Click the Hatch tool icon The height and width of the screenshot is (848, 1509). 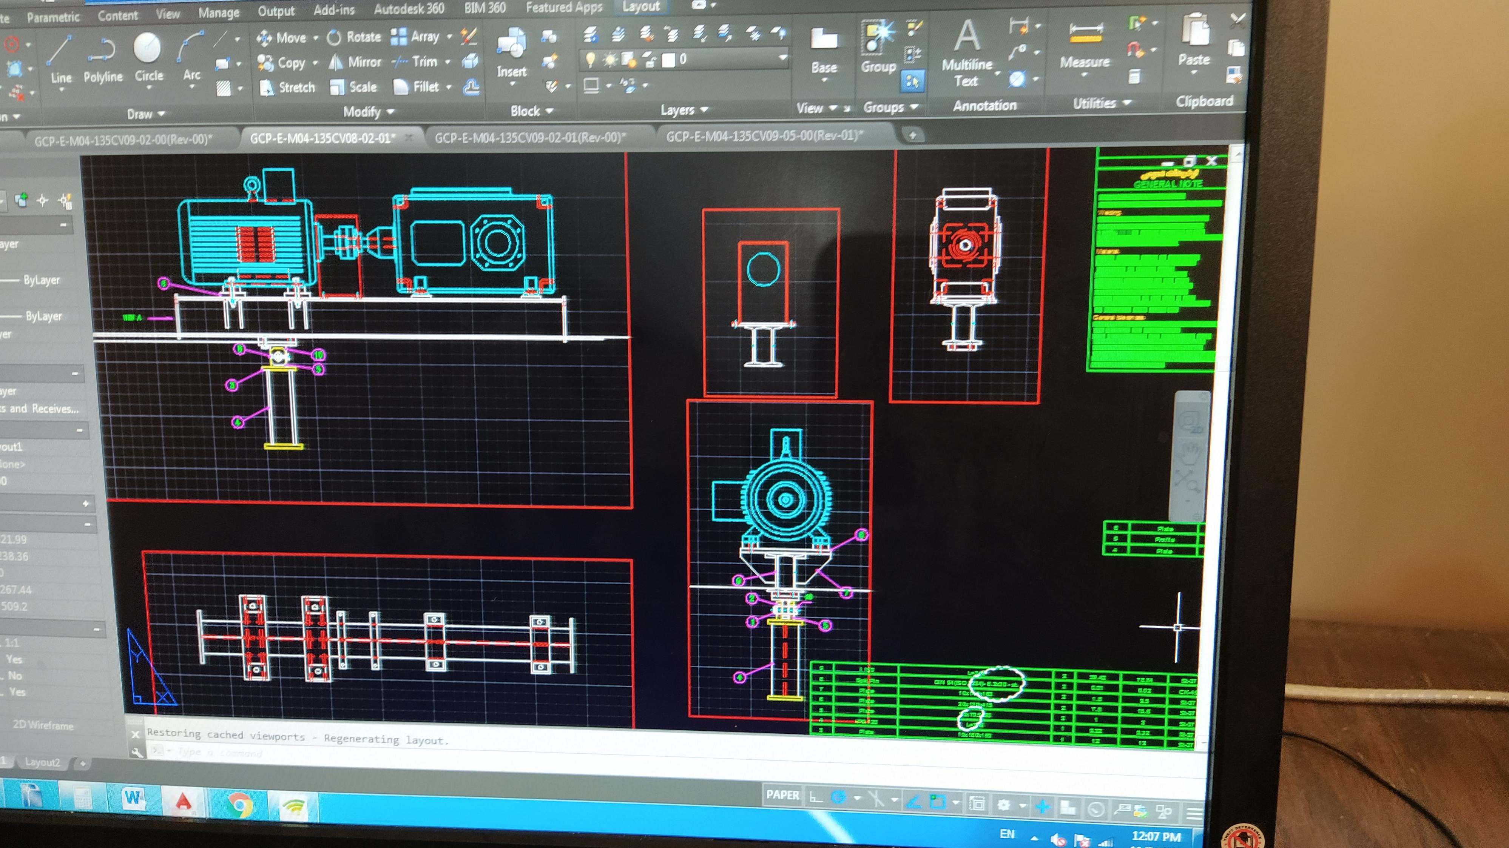click(224, 88)
